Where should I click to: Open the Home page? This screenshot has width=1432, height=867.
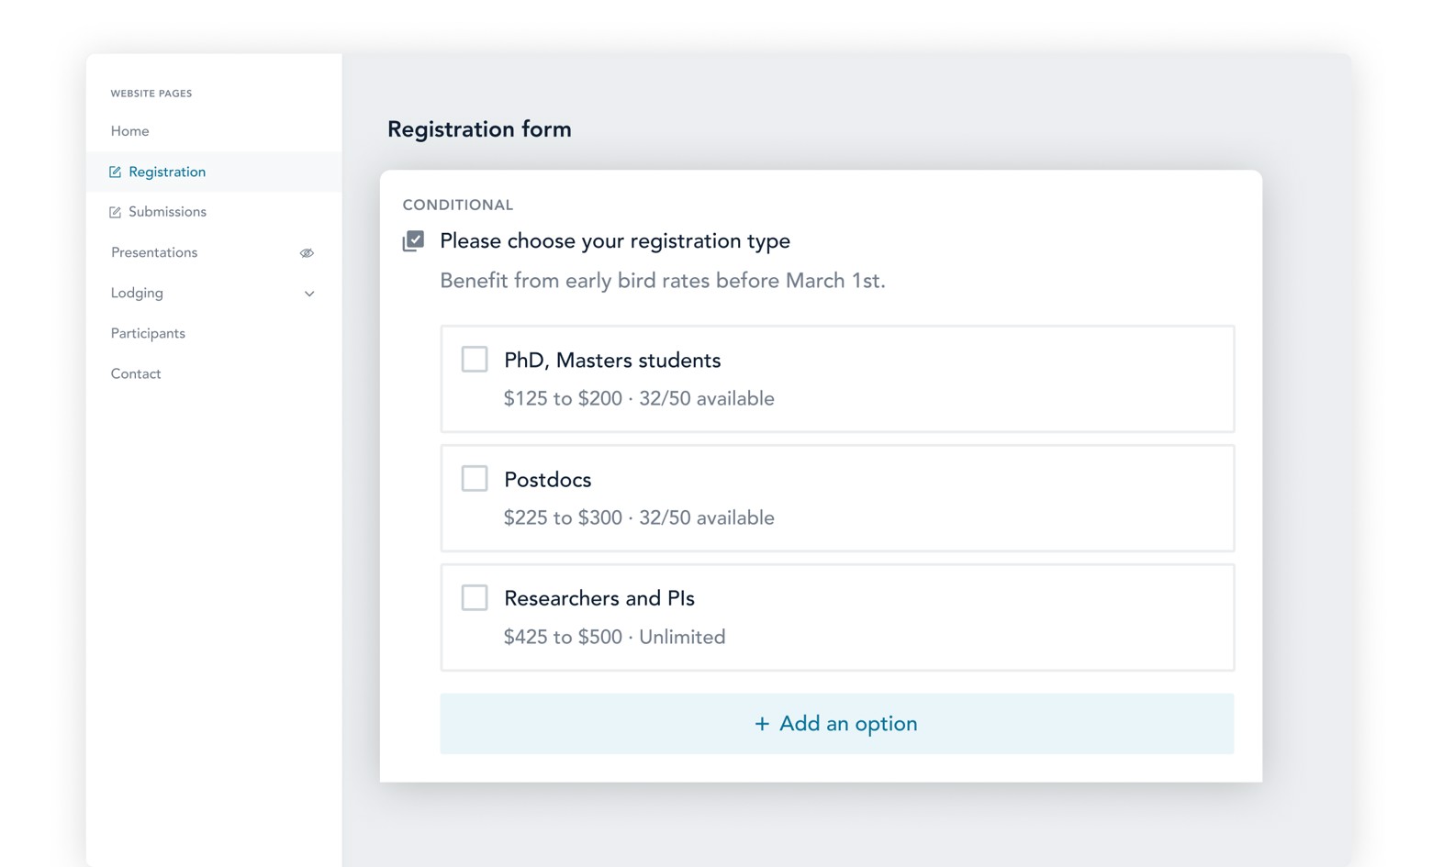(130, 131)
